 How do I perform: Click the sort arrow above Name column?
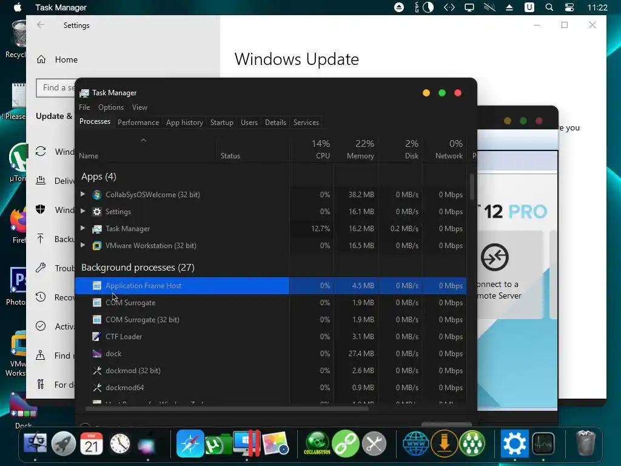pyautogui.click(x=143, y=140)
